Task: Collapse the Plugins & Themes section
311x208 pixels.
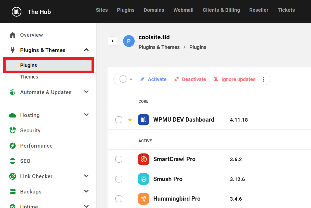Action: coord(86,50)
